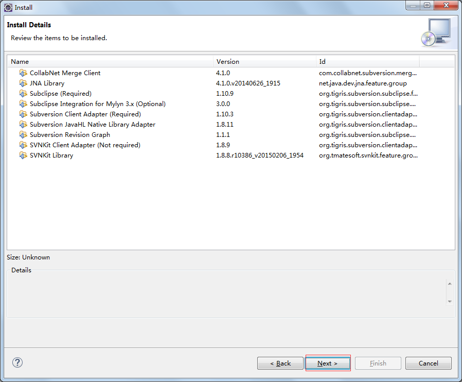
Task: Sort by the Version column header
Action: (x=264, y=62)
